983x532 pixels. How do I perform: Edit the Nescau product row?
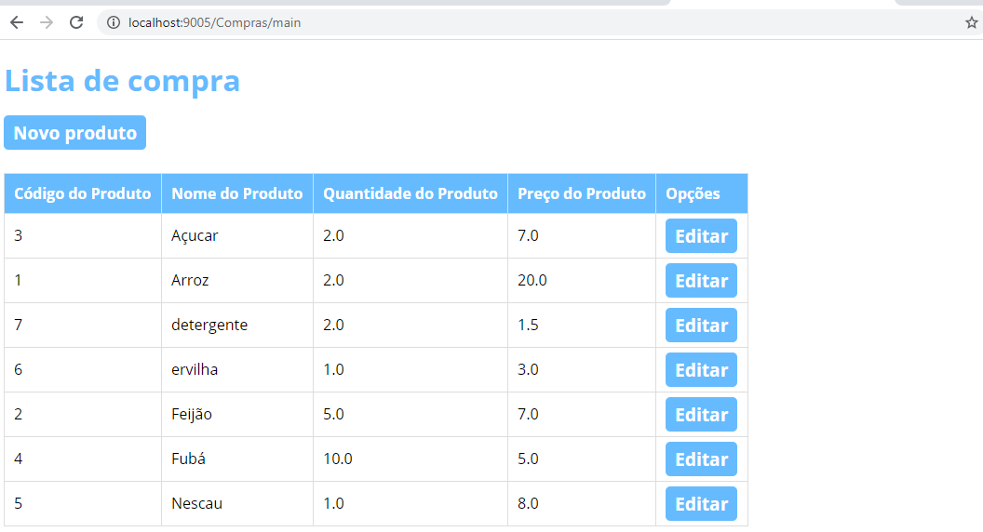tap(701, 504)
